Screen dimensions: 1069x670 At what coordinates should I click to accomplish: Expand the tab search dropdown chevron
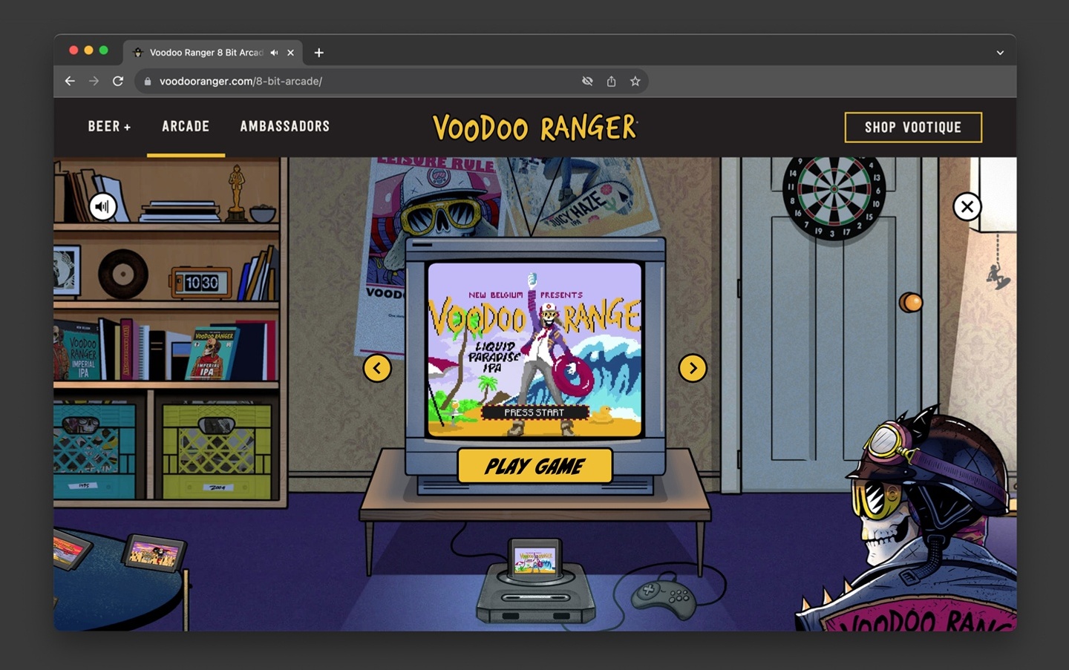click(x=1000, y=53)
